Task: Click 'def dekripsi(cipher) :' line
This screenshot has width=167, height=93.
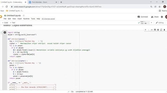Action: click(x=17, y=61)
